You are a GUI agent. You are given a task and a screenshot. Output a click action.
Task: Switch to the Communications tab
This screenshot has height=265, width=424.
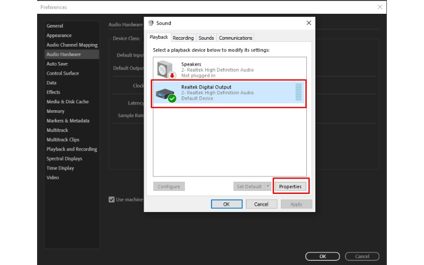[236, 38]
